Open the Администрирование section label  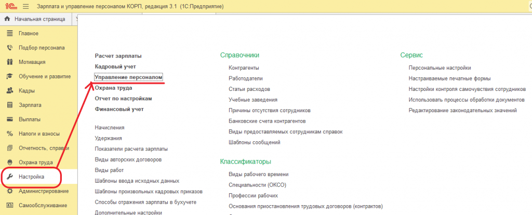(x=44, y=191)
